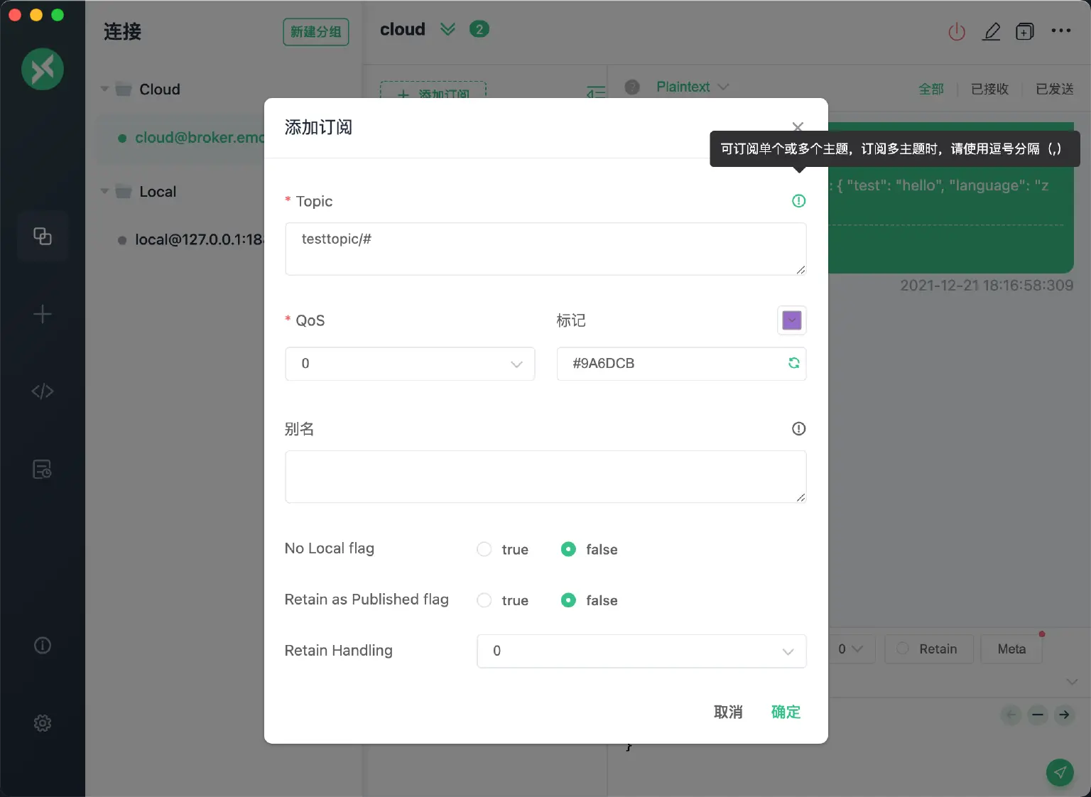Click the red disconnect power icon
This screenshot has height=797, width=1091.
(957, 31)
